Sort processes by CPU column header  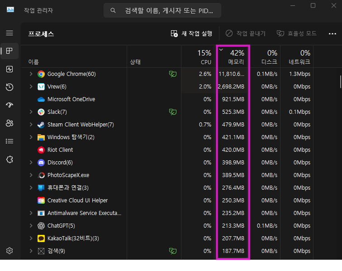point(198,56)
